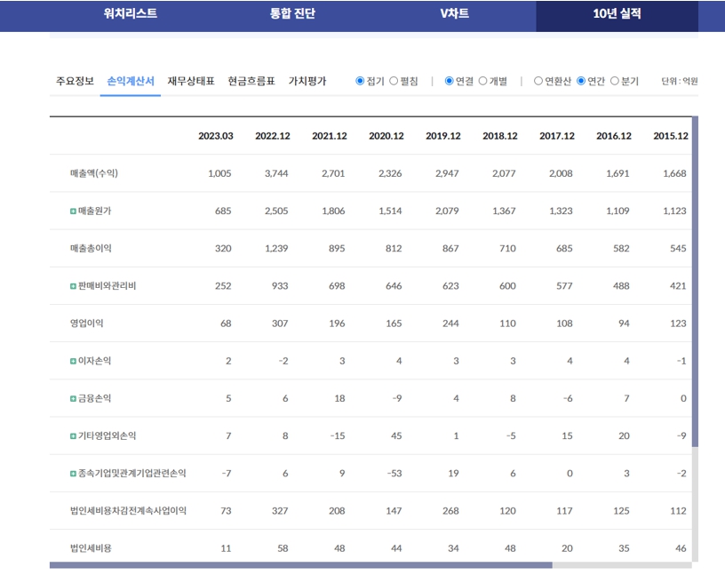The height and width of the screenshot is (575, 725).
Task: Click 매출액 value 1,005 for 2023.03
Action: [219, 173]
